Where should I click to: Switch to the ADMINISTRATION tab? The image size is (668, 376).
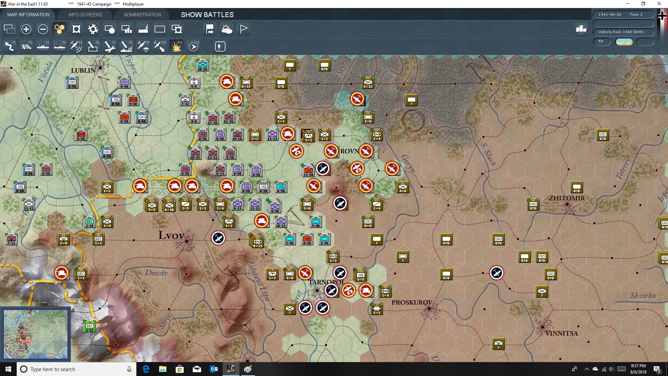142,15
